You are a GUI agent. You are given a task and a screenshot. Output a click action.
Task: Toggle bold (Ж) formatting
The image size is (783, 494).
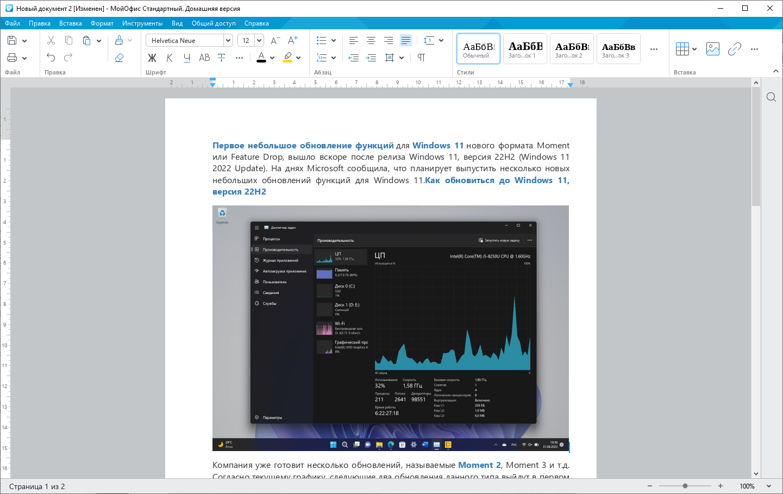(152, 58)
